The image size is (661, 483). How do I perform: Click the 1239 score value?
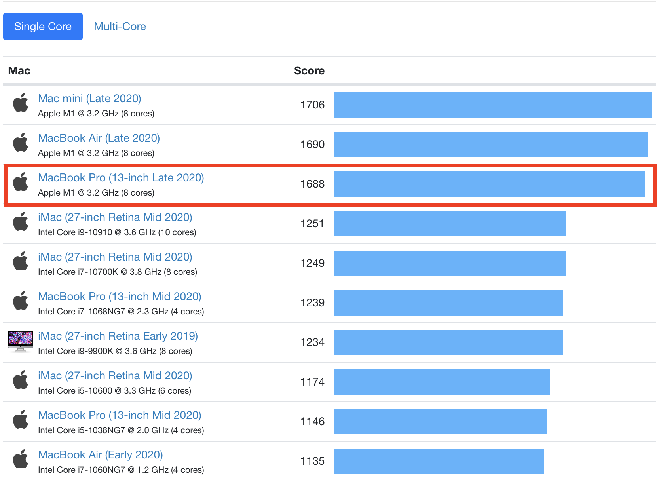pyautogui.click(x=312, y=303)
